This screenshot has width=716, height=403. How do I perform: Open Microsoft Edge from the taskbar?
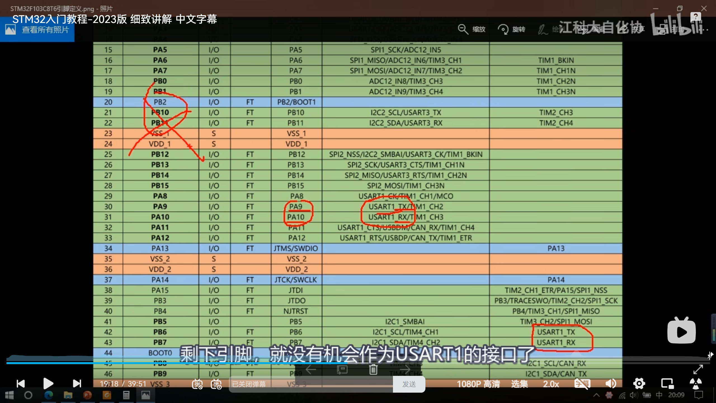coord(48,395)
